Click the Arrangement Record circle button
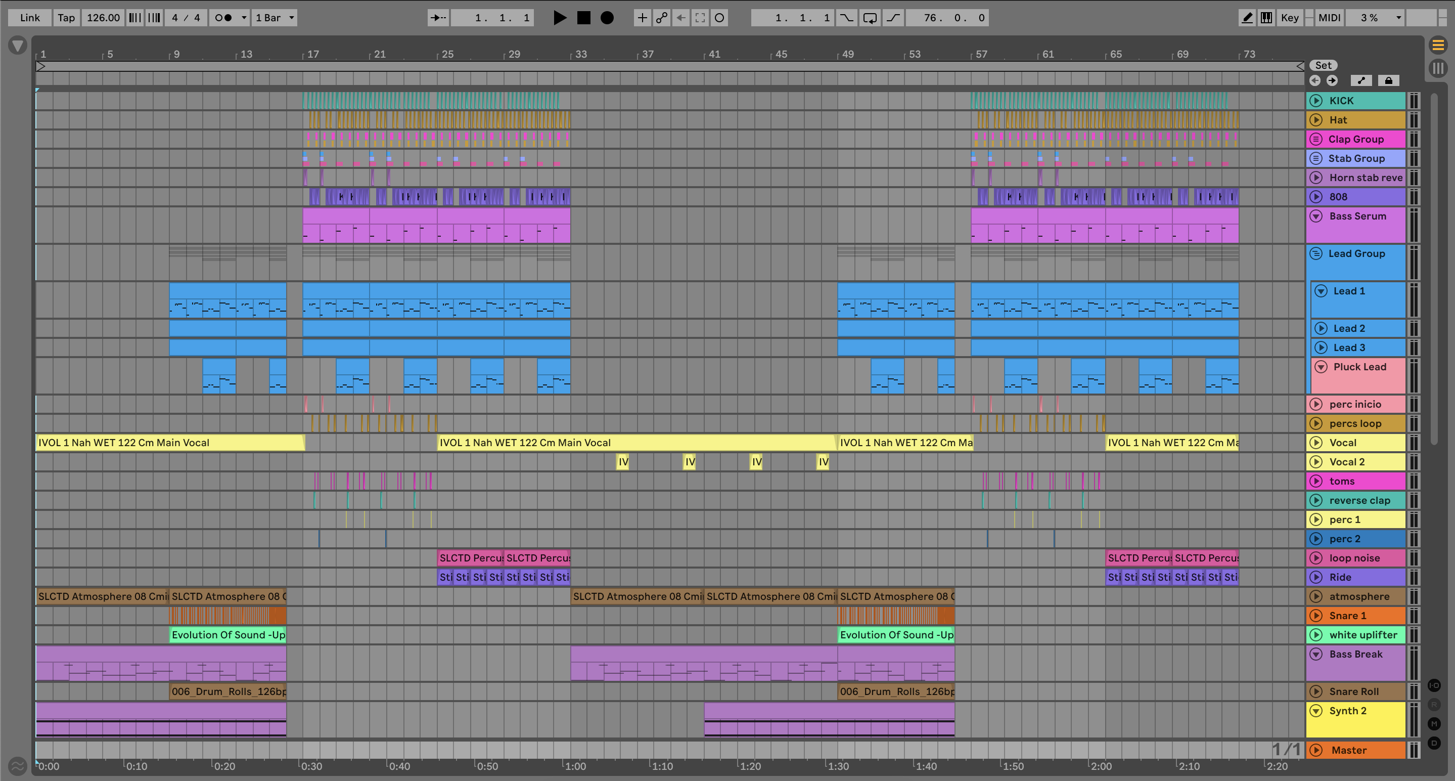This screenshot has height=781, width=1455. (607, 18)
